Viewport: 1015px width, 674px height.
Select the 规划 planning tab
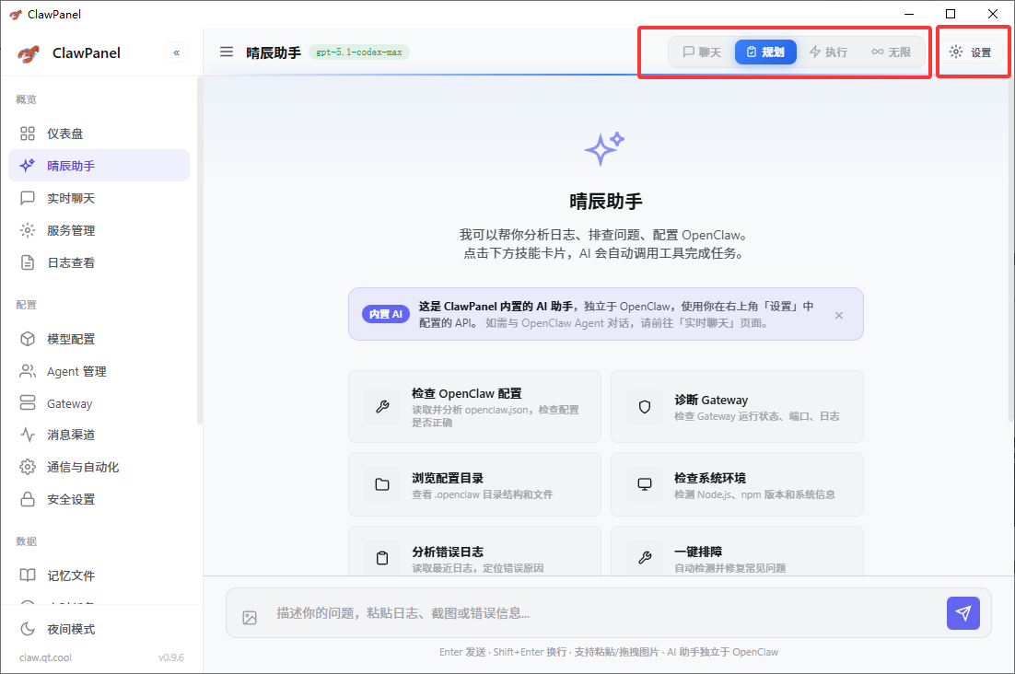(x=765, y=52)
